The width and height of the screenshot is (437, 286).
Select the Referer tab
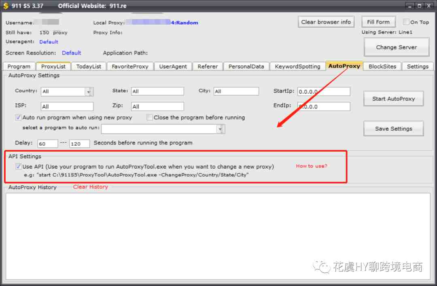click(208, 66)
